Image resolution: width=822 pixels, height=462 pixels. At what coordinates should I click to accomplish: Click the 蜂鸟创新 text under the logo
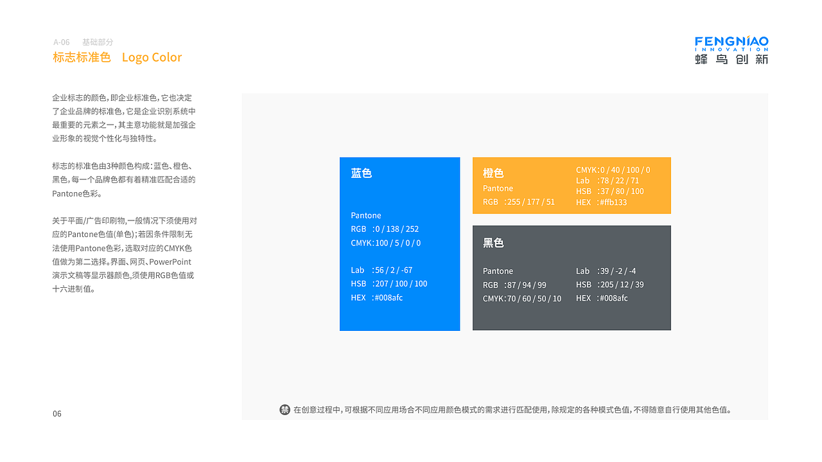tap(731, 59)
